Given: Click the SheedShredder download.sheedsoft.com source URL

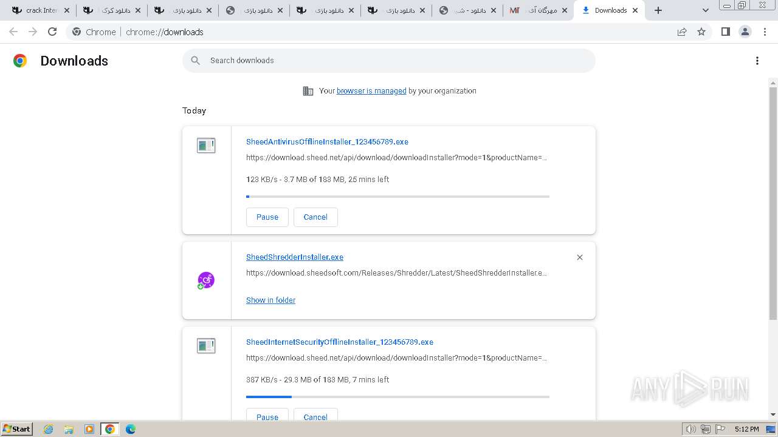Looking at the screenshot, I should coord(396,273).
